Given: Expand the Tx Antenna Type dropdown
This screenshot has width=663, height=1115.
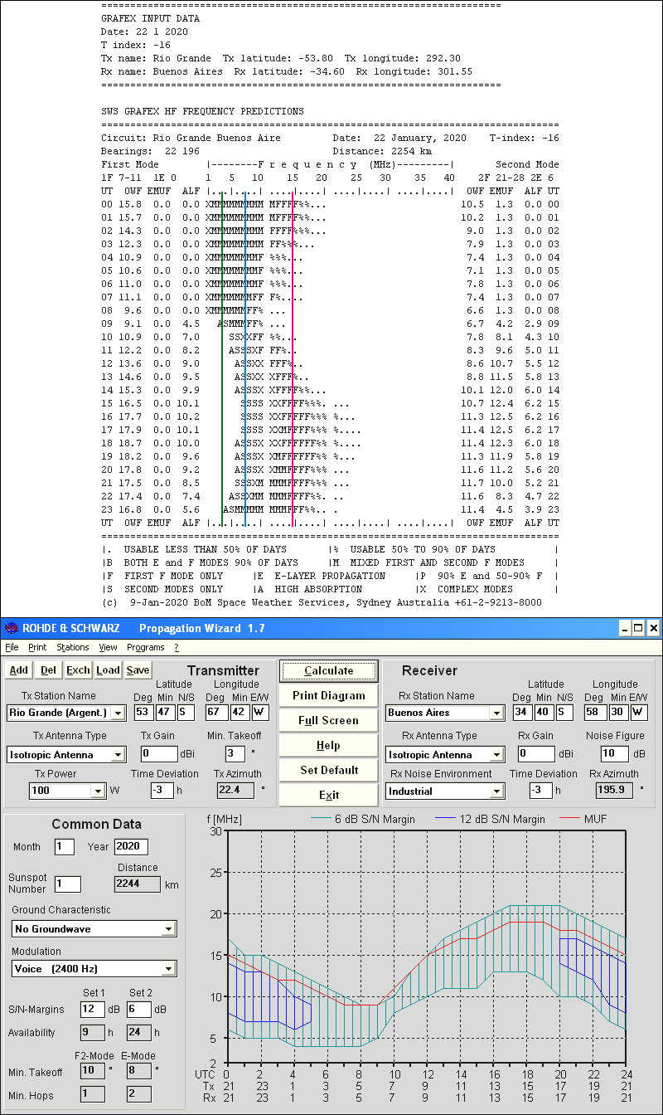Looking at the screenshot, I should (118, 755).
